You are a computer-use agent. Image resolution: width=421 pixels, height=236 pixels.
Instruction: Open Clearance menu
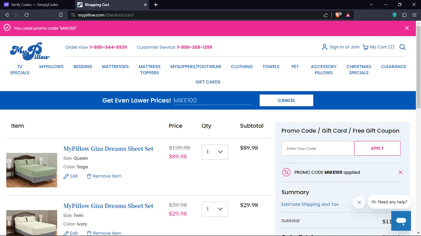(x=393, y=67)
